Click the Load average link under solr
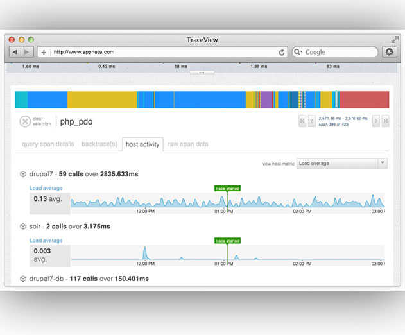The width and height of the screenshot is (405, 335). coord(46,241)
